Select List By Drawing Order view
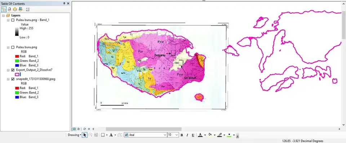Image resolution: width=346 pixels, height=143 pixels. click(x=4, y=9)
